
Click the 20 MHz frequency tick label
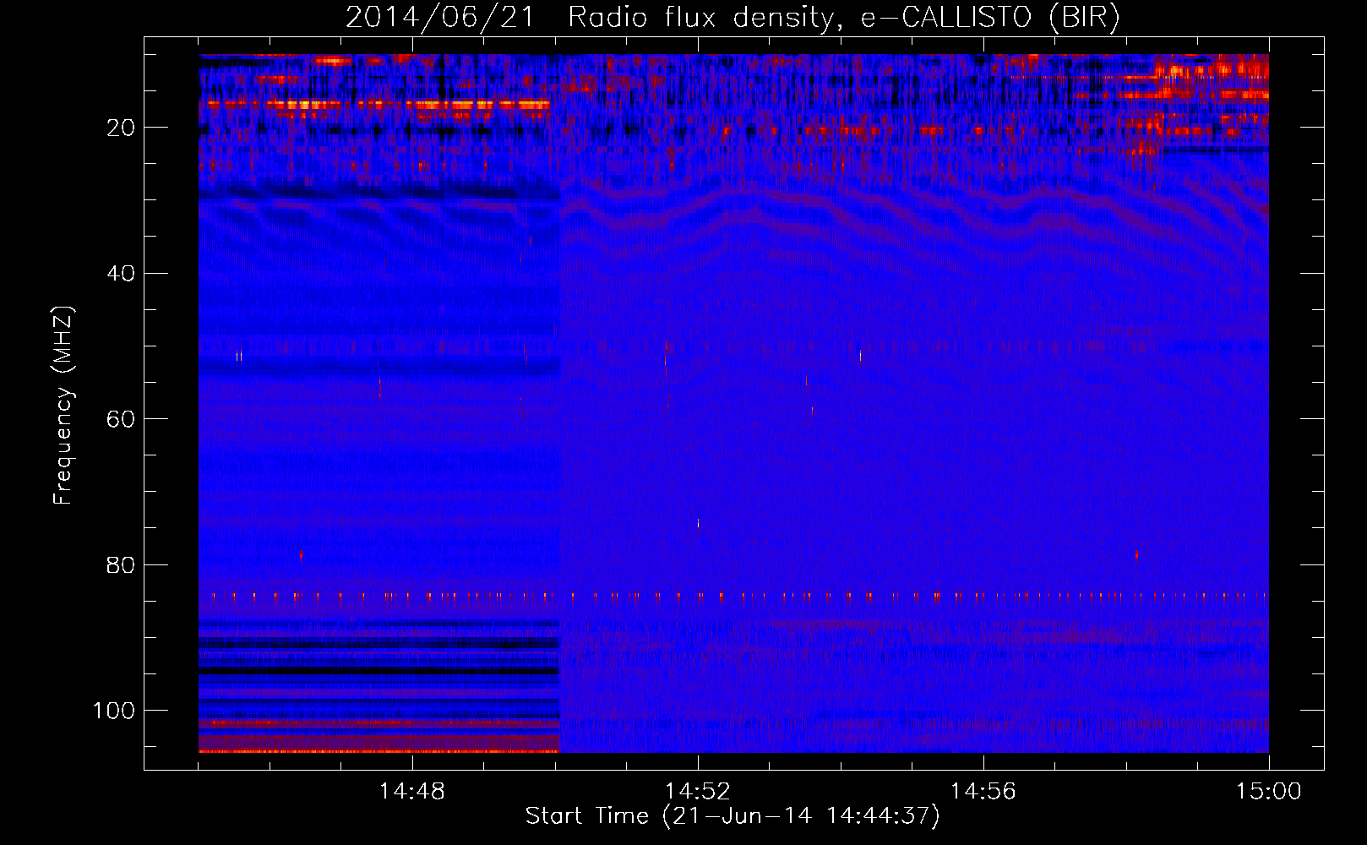click(123, 128)
